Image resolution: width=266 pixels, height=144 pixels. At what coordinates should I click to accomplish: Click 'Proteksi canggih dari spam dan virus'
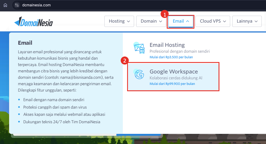point(55,107)
